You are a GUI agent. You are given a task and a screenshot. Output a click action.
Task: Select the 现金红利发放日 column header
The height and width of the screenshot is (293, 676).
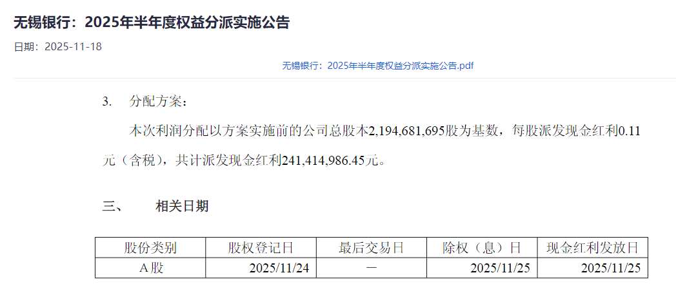pos(592,248)
